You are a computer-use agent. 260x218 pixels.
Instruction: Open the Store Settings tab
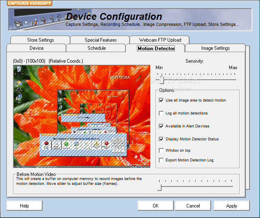[40, 40]
